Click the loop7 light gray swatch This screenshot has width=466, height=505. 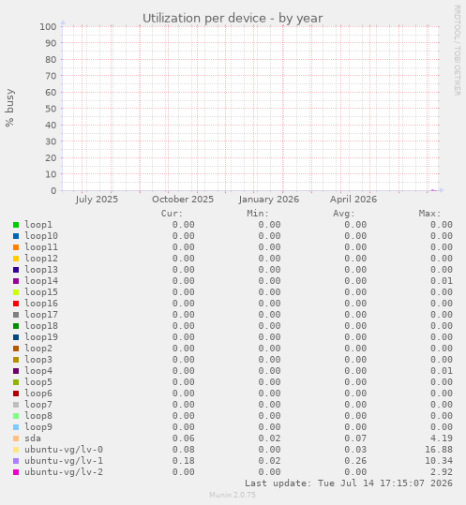16,405
